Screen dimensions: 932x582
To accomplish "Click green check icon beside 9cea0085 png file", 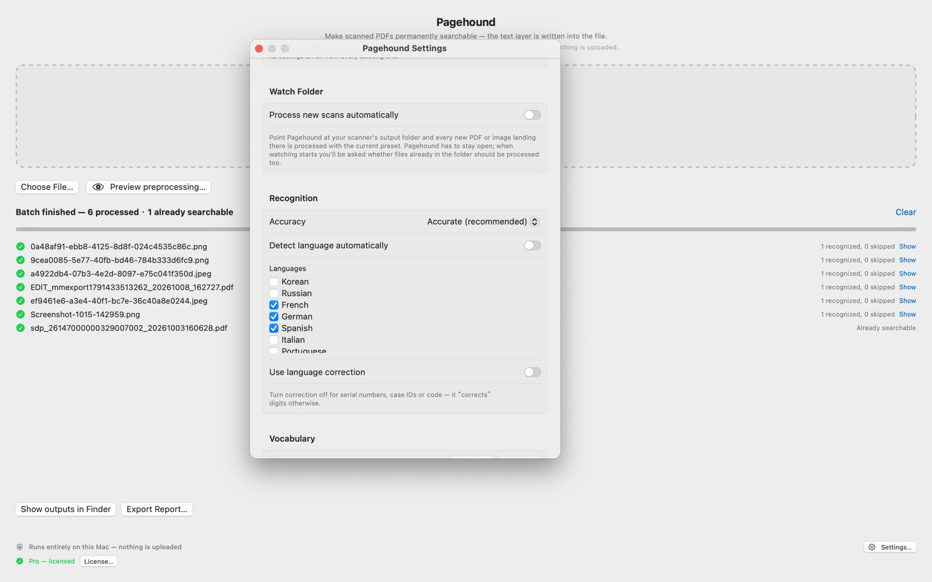I will point(20,260).
